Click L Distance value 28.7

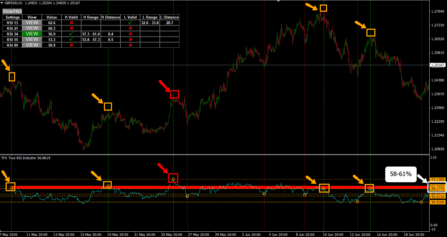(170, 23)
